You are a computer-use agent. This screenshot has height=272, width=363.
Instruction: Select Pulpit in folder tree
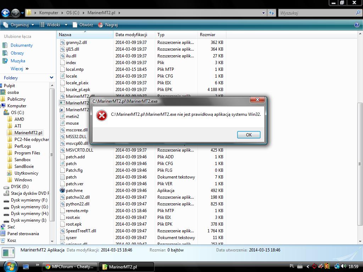(x=9, y=86)
